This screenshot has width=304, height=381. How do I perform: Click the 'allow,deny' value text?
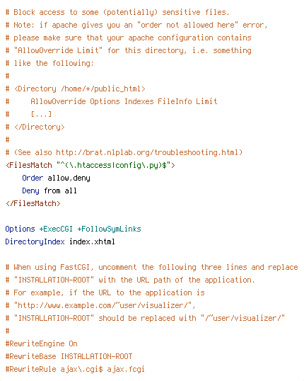pos(69,178)
